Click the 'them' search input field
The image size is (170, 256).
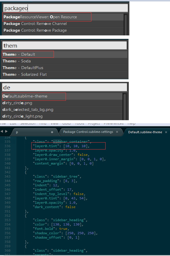coord(65,46)
